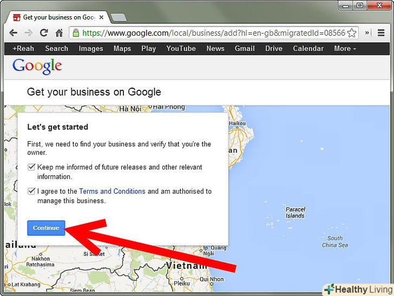Open News in the Google bar
Image resolution: width=394 pixels, height=296 pixels.
point(215,49)
